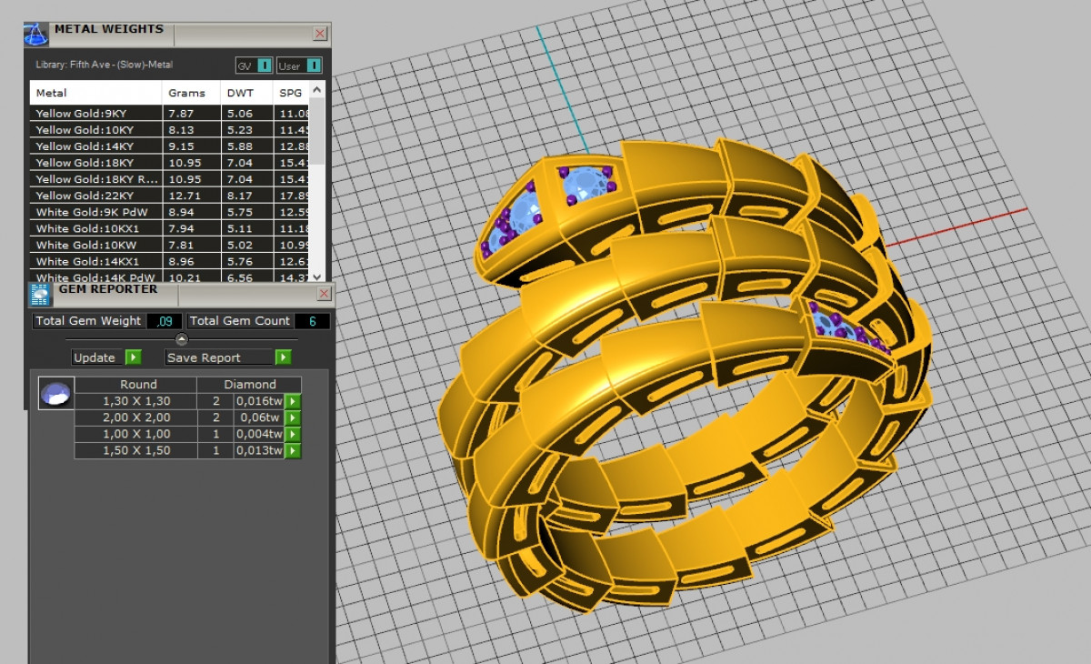Image resolution: width=1091 pixels, height=664 pixels.
Task: Close the Metal Weights panel
Action: (x=320, y=34)
